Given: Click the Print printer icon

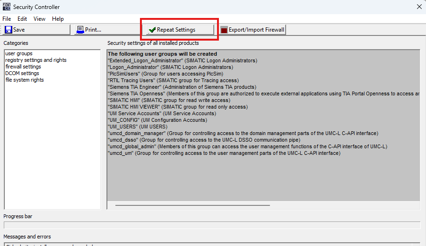Looking at the screenshot, I should click(80, 30).
